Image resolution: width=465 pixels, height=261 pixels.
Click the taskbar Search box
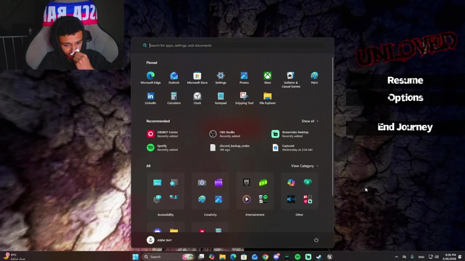coord(169,257)
